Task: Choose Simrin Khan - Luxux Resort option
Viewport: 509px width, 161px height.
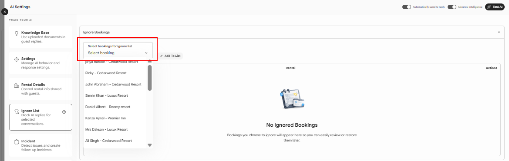Action: 115,96
